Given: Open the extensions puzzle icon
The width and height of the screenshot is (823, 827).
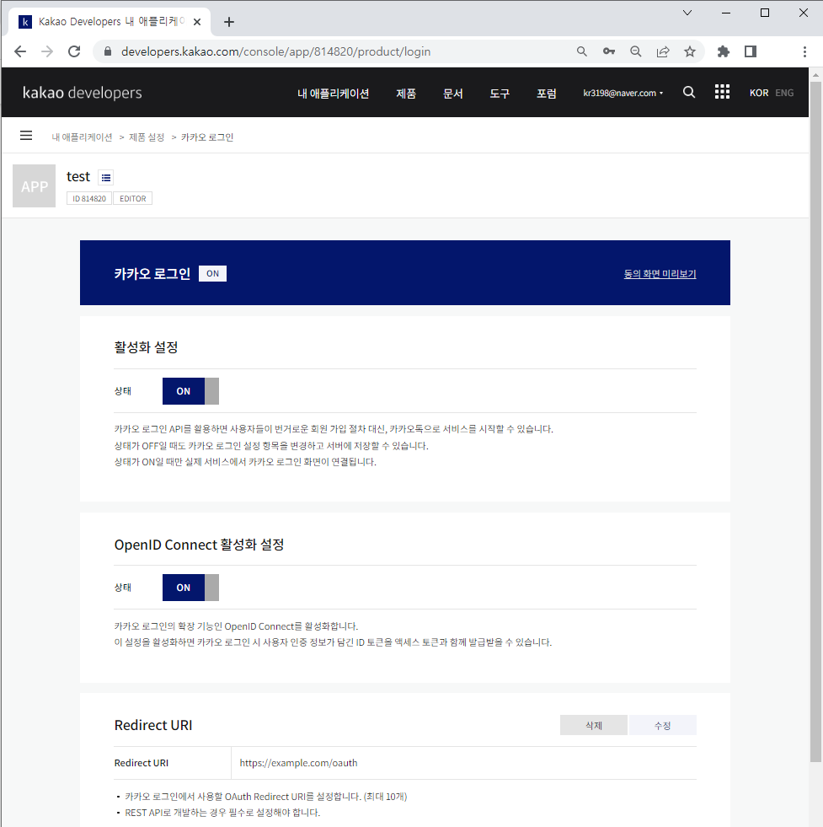Looking at the screenshot, I should pyautogui.click(x=724, y=51).
